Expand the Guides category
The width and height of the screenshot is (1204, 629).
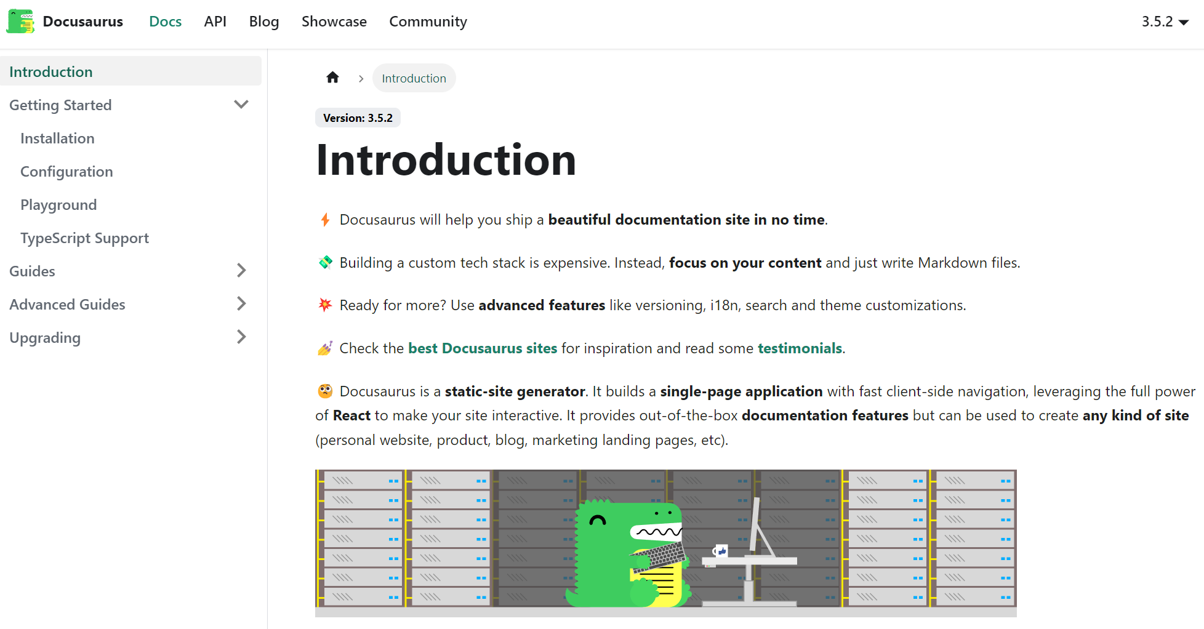click(x=241, y=271)
